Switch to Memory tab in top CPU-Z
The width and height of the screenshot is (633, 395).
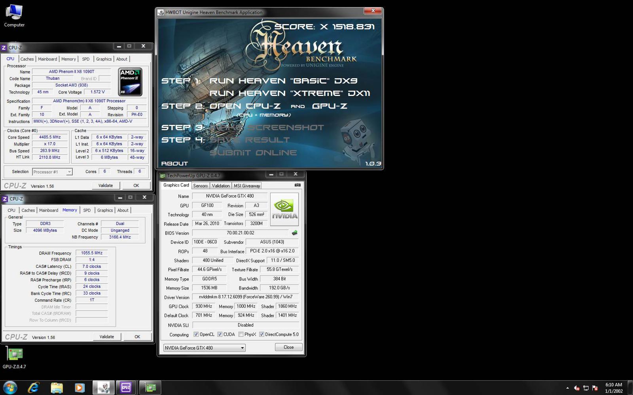[x=68, y=59]
